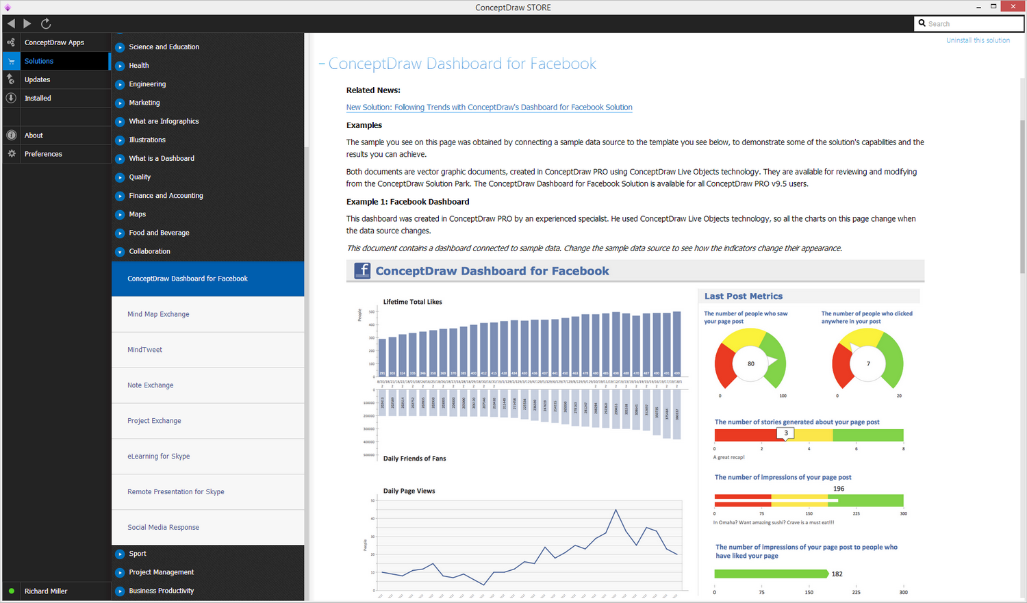This screenshot has width=1027, height=603.
Task: Click the Preferences gear icon
Action: (x=11, y=154)
